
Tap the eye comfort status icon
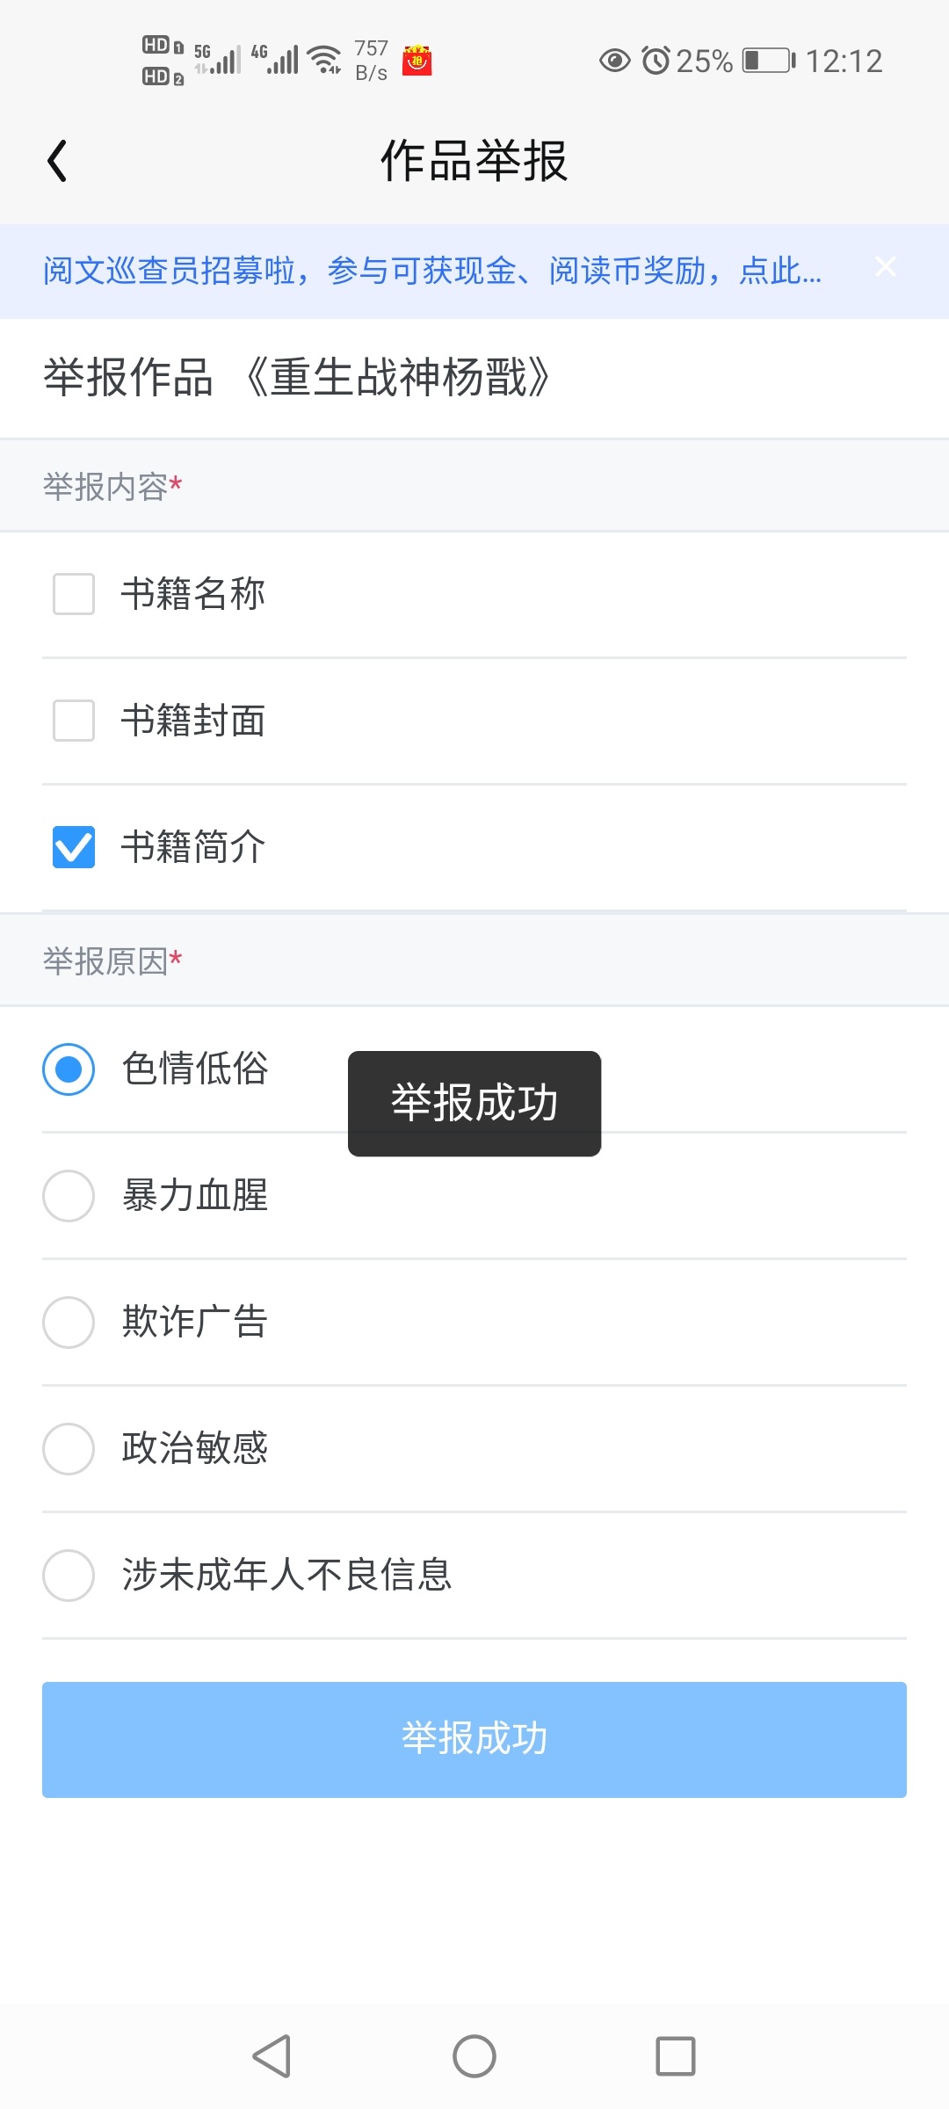coord(615,61)
